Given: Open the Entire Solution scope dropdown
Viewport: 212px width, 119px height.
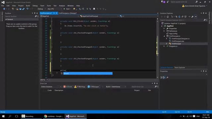Looking at the screenshot, I should [51, 87].
